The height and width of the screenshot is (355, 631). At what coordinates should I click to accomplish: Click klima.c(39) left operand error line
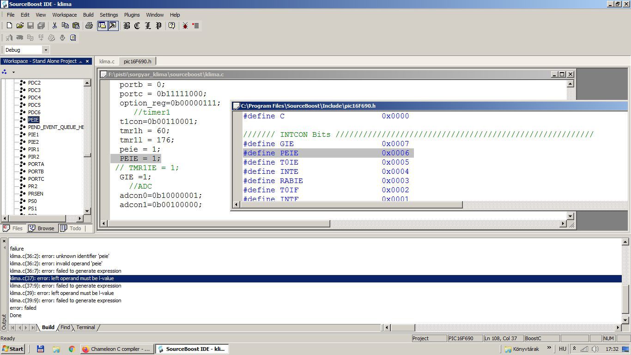[x=61, y=293]
